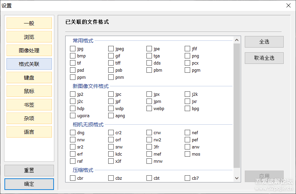Viewport: 296px width, 194px height.
Task: Open the 一般 settings tab
Action: tap(29, 23)
